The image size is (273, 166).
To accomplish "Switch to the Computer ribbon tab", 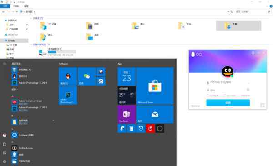I will click(15, 6).
